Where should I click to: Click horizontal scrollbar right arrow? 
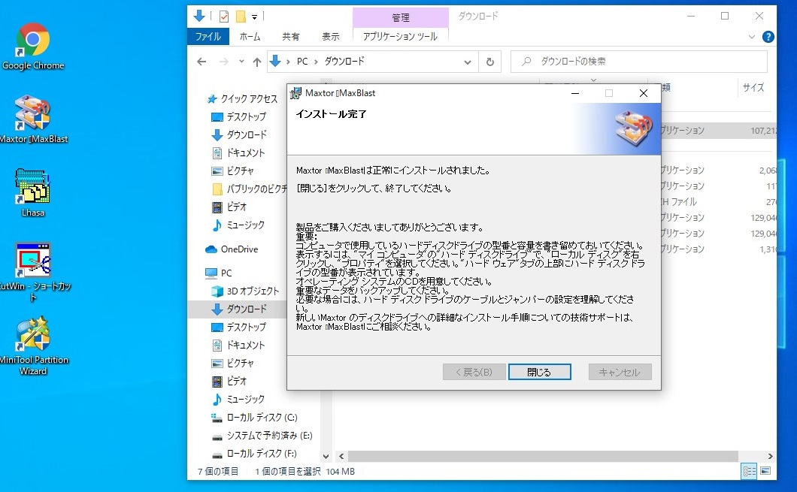pyautogui.click(x=770, y=456)
